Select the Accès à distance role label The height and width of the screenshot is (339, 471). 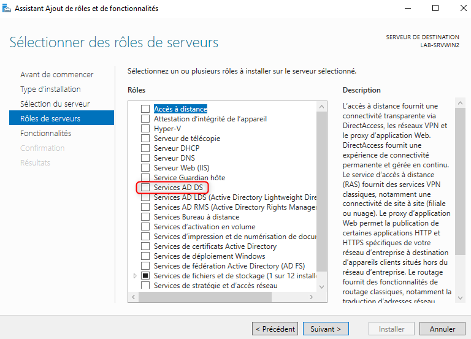tap(180, 109)
